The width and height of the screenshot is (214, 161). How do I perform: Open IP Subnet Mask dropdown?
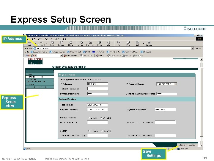click(176, 84)
